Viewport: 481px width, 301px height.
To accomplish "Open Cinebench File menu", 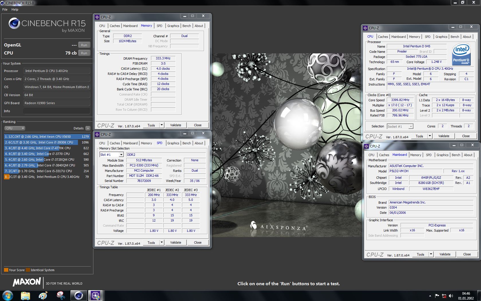I will point(5,9).
